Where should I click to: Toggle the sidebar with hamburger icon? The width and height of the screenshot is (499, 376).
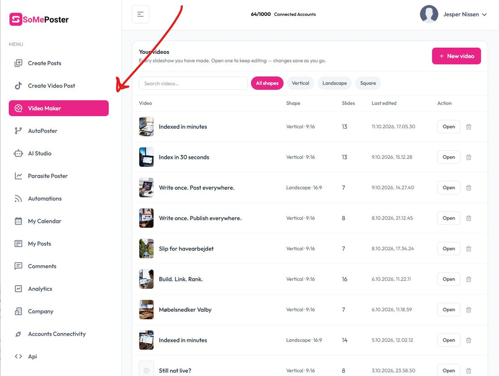pos(140,14)
